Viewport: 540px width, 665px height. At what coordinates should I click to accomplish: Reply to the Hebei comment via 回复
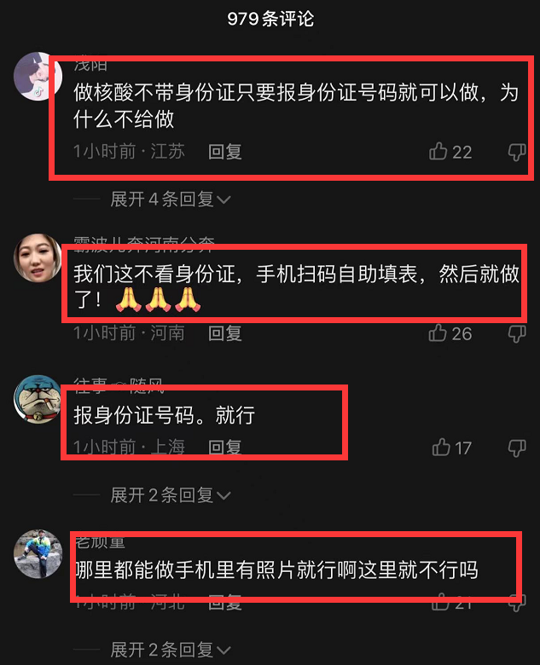tap(225, 603)
